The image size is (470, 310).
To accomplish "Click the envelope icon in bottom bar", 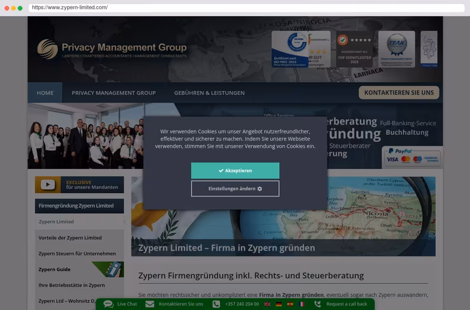I will (x=150, y=304).
